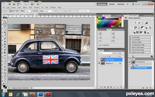Screen dimensions: 155x97
Task: Add a Color Balance adjustment
Action: 139,27
